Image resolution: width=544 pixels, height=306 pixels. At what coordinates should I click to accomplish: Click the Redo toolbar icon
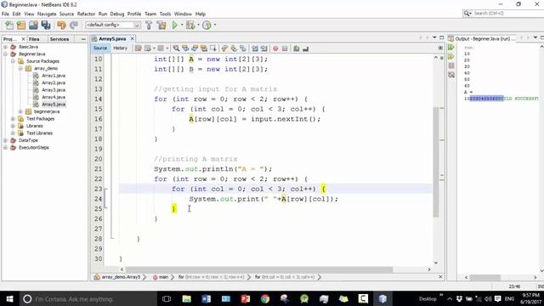tap(74, 25)
